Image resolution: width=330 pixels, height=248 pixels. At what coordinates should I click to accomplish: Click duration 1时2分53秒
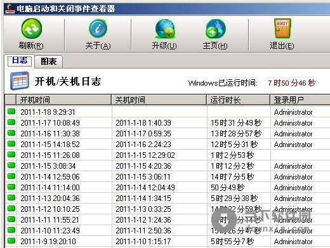pyautogui.click(x=232, y=155)
